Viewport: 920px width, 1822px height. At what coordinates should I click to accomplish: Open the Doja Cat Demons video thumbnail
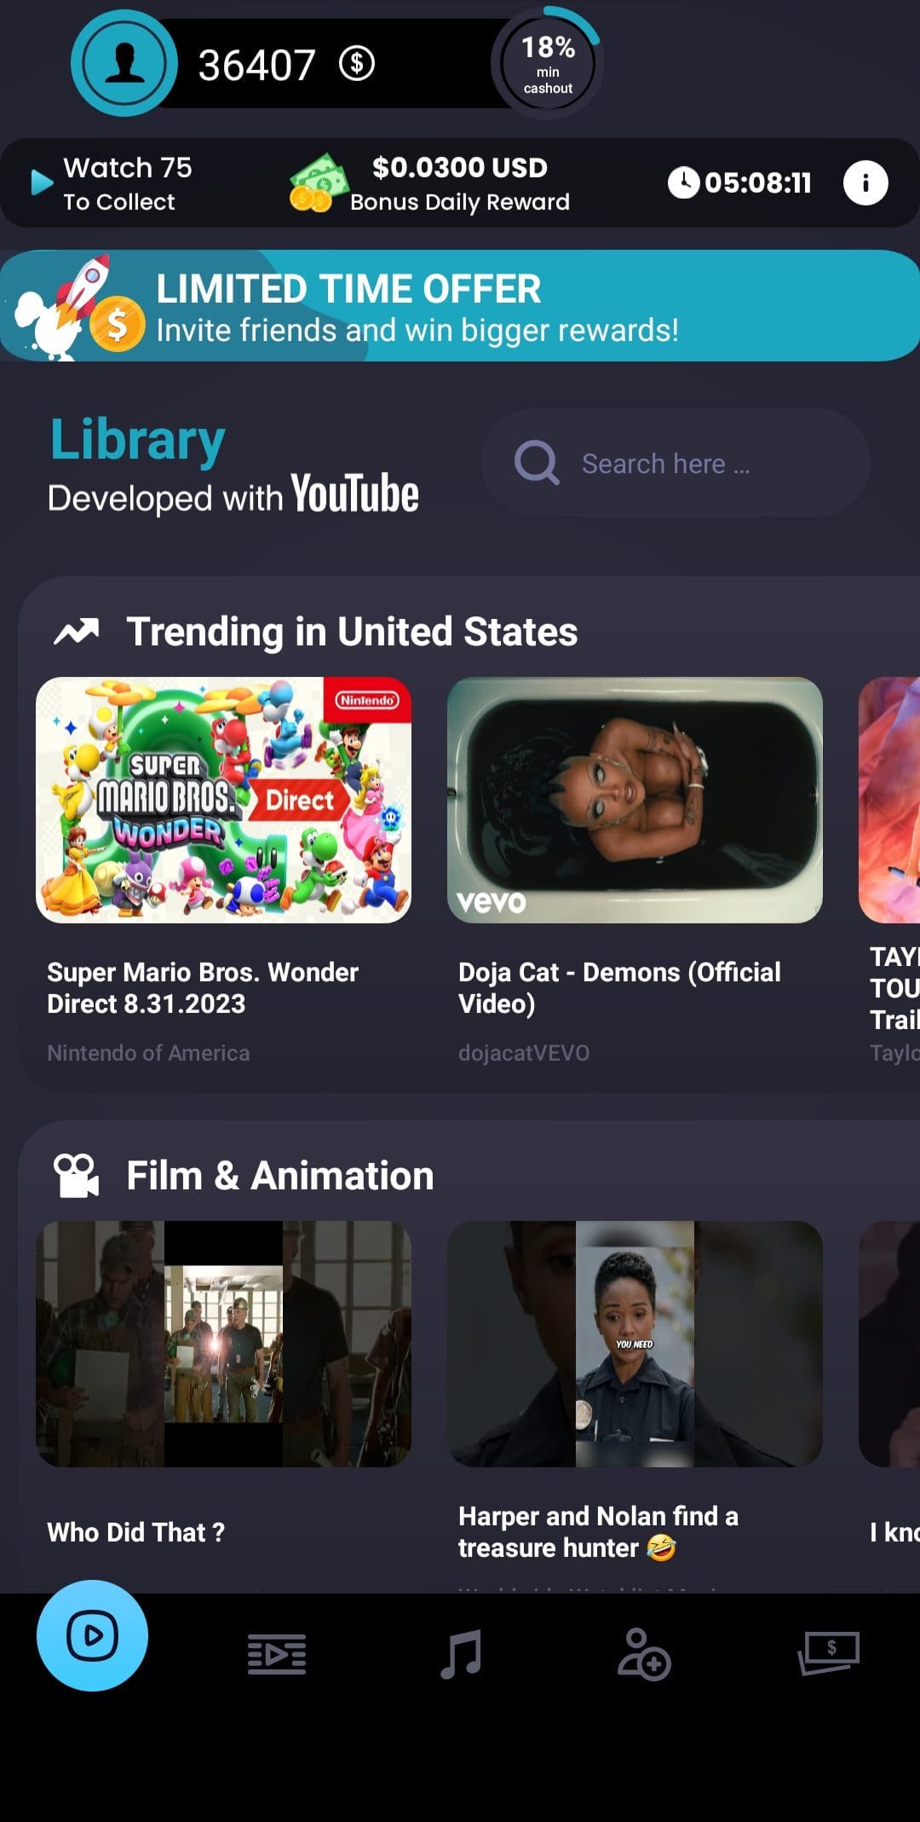coord(635,800)
